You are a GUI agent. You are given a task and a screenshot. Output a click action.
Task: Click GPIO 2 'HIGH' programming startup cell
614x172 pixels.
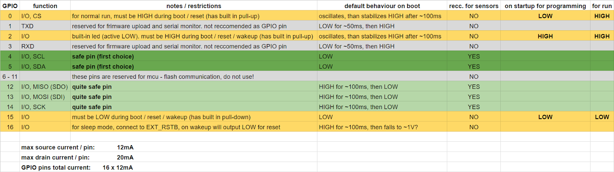tap(545, 36)
